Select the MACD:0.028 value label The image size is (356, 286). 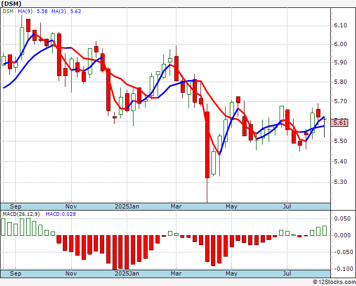pyautogui.click(x=61, y=214)
